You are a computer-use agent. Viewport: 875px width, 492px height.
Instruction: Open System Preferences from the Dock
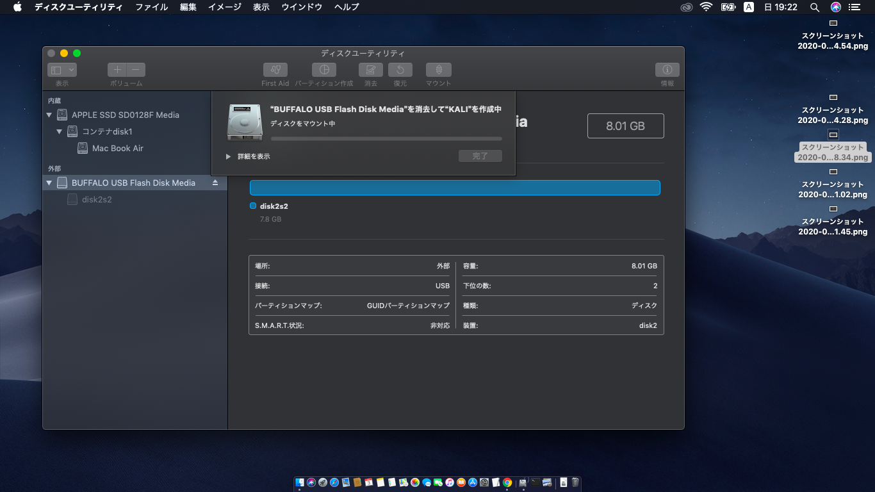coord(484,482)
